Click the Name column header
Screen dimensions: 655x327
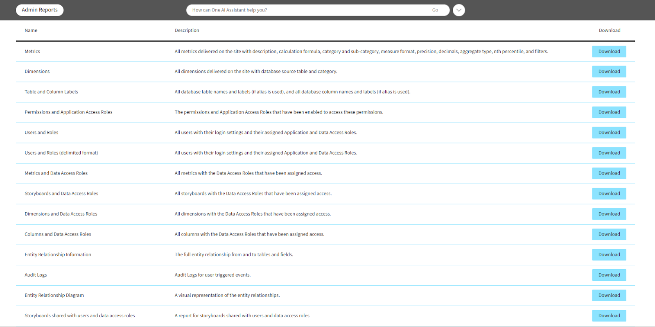[x=31, y=30]
